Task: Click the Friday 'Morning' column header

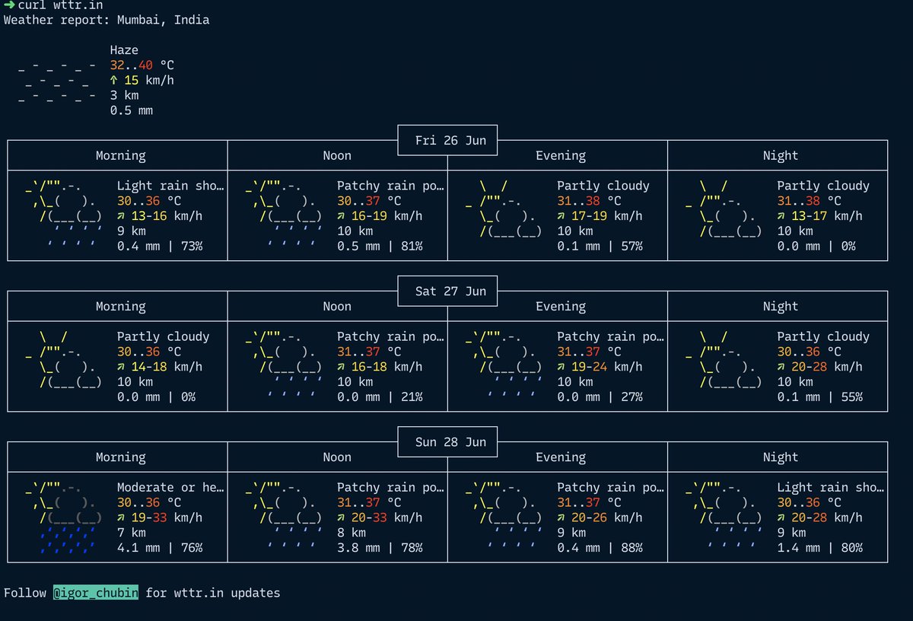Action: pos(120,155)
